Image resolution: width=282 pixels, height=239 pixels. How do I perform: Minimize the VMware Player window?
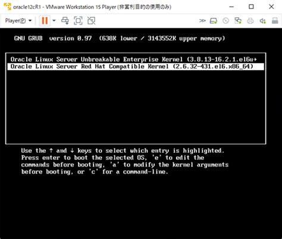(x=231, y=7)
